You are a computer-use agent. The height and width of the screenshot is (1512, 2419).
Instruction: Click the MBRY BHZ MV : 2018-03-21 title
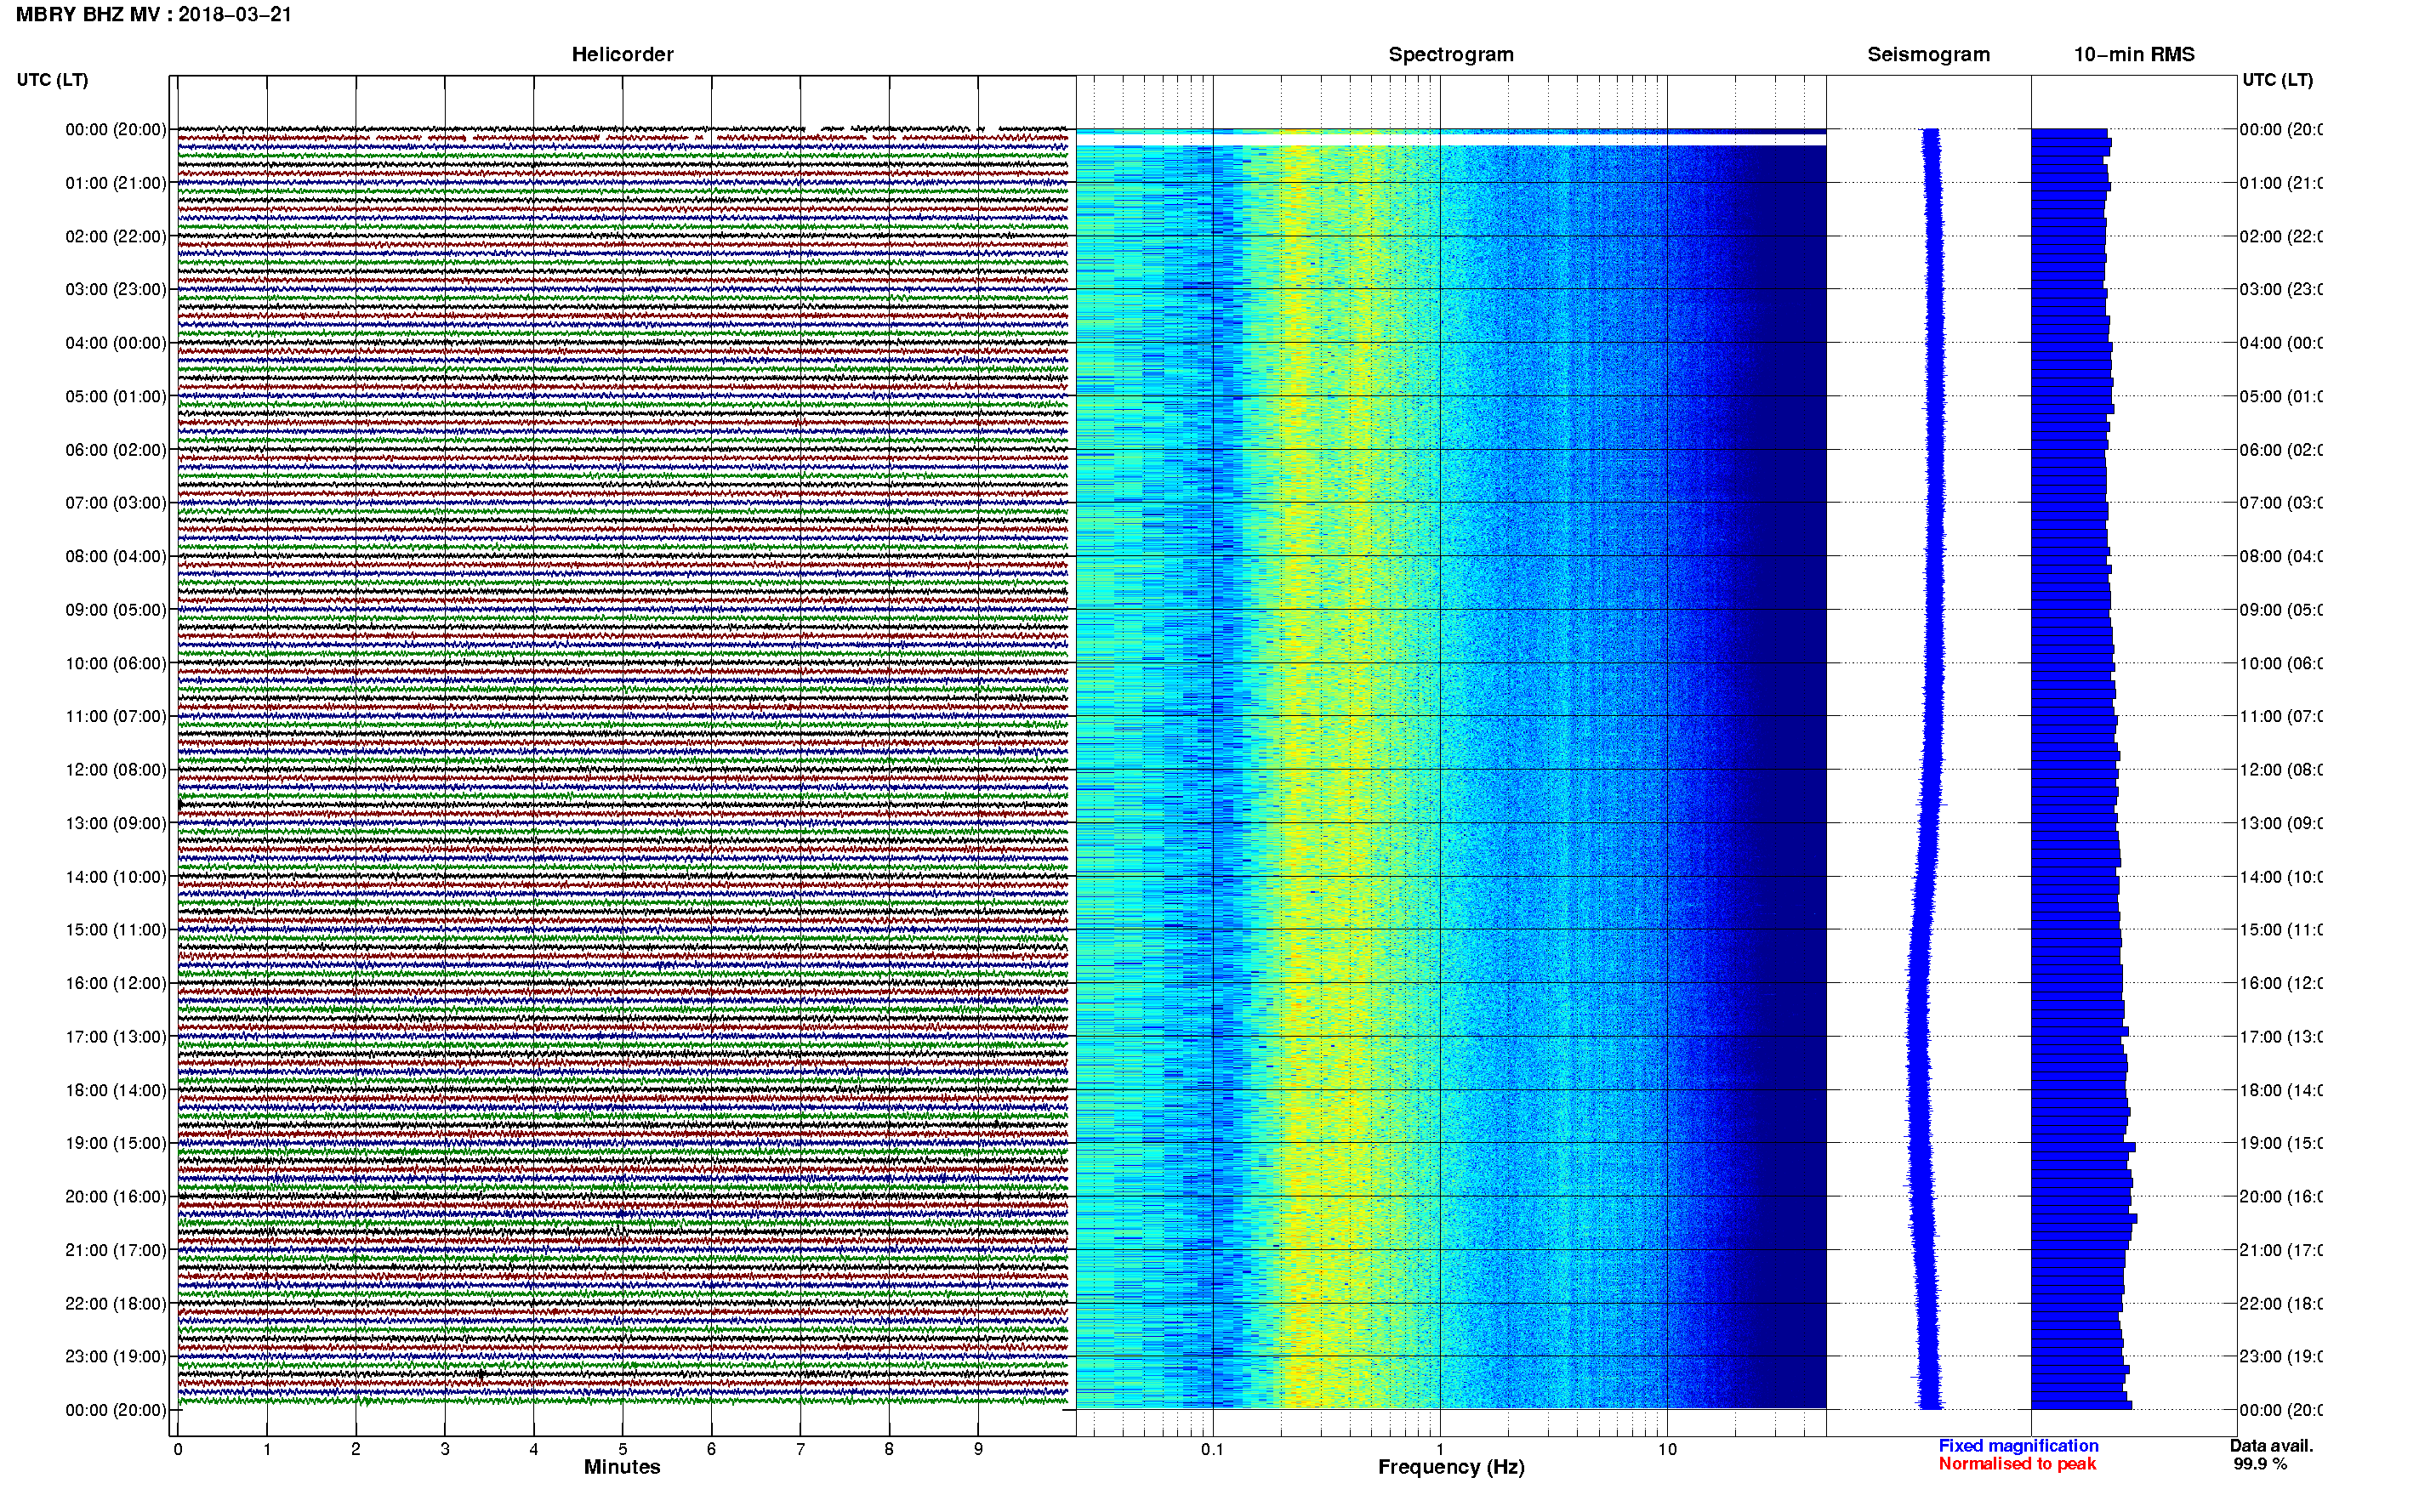point(154,14)
